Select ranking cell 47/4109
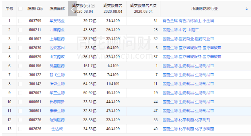This screenshot has height=136, width=251. click(113, 111)
